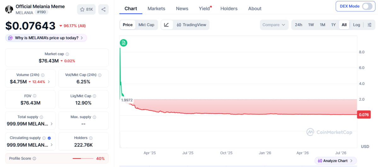This screenshot has width=378, height=167.
Task: Click the $76.43M Market cap value
Action: point(49,61)
